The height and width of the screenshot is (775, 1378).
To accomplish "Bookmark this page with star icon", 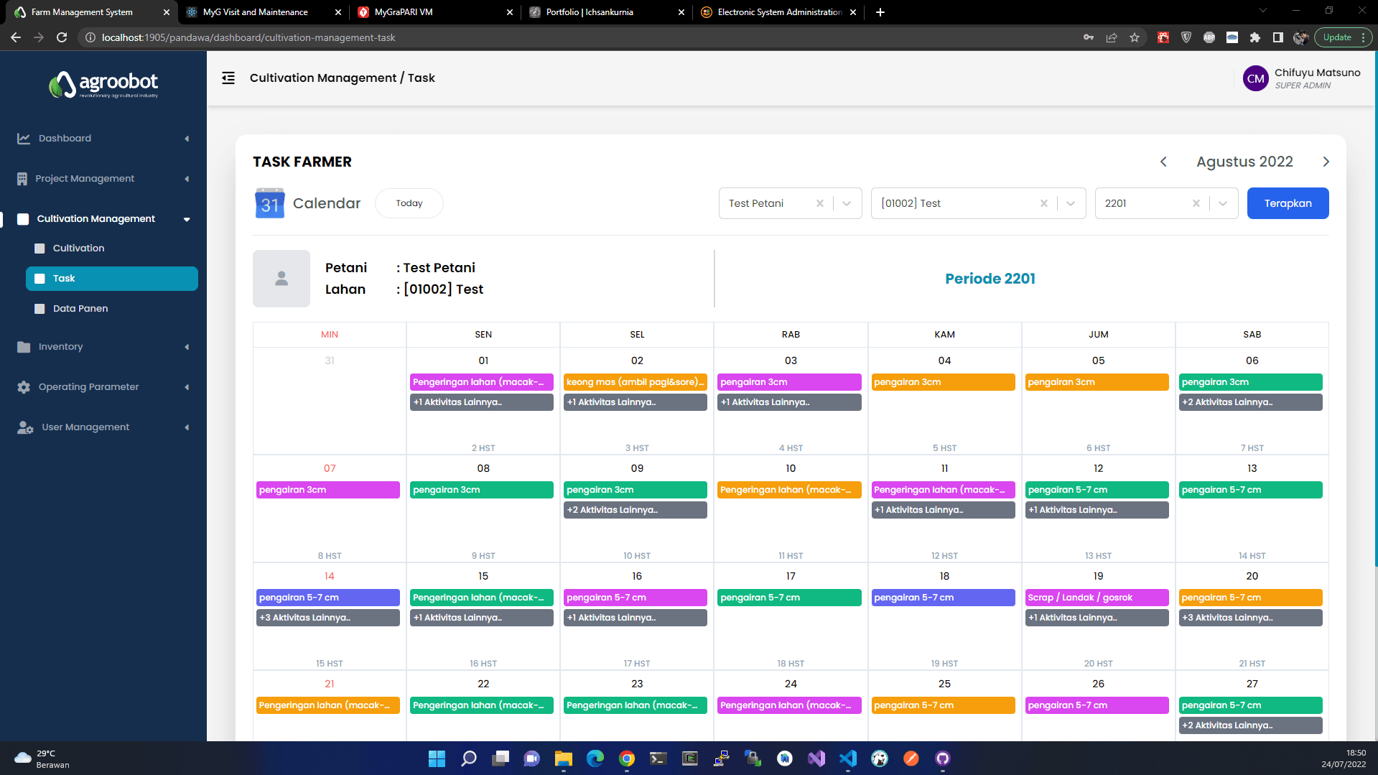I will (1135, 37).
